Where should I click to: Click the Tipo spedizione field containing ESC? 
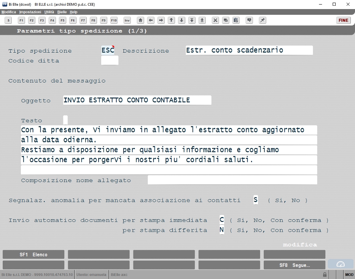(x=108, y=50)
